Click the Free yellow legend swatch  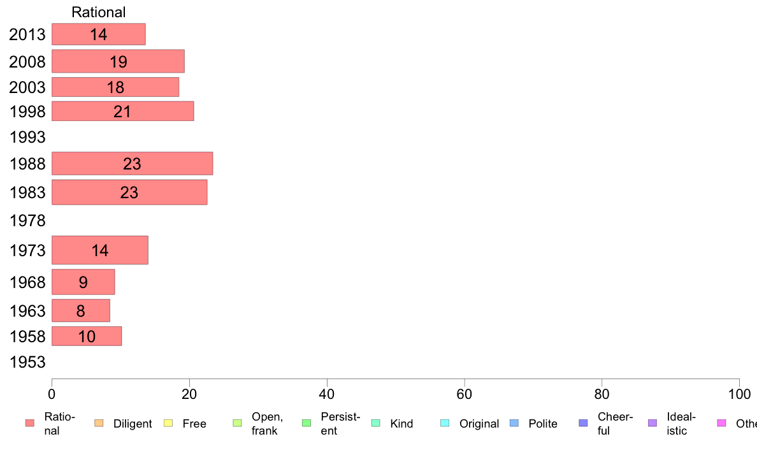coord(168,423)
